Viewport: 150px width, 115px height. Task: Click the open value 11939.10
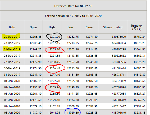click(35, 113)
